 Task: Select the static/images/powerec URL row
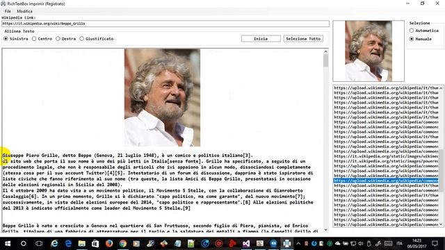(386, 161)
